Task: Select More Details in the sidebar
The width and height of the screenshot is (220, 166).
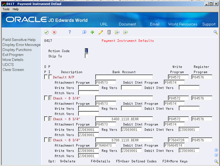Action: (x=13, y=60)
